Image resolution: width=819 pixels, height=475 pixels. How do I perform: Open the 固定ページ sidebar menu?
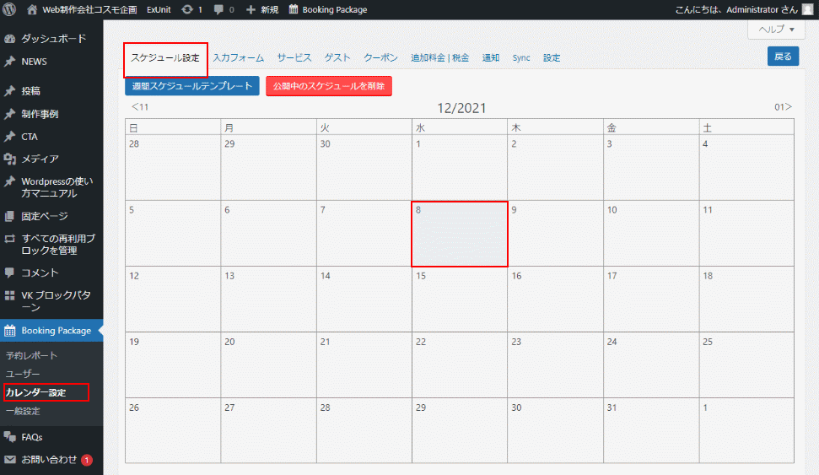click(44, 216)
